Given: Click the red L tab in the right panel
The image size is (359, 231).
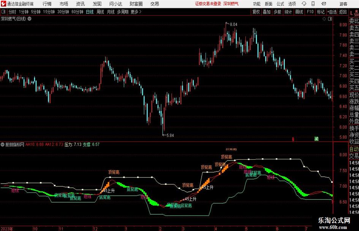Looking at the screenshot, I should point(351,13).
